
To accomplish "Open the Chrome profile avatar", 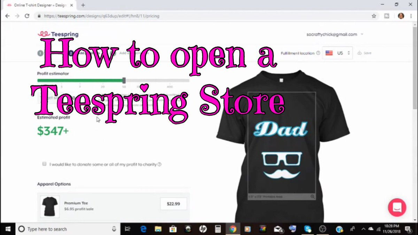I will pyautogui.click(x=401, y=16).
